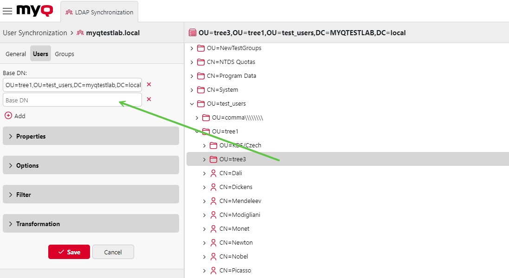Click the OU=tree3 folder icon
509x278 pixels.
click(213, 159)
